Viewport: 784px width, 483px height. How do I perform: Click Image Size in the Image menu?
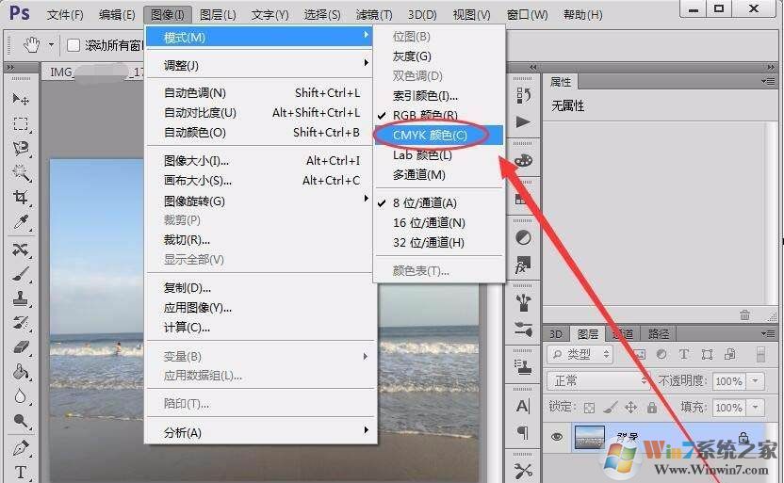[196, 160]
